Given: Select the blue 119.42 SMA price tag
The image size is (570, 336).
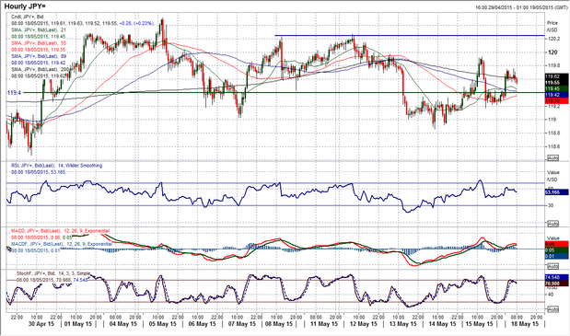Looking at the screenshot, I should 556,95.
